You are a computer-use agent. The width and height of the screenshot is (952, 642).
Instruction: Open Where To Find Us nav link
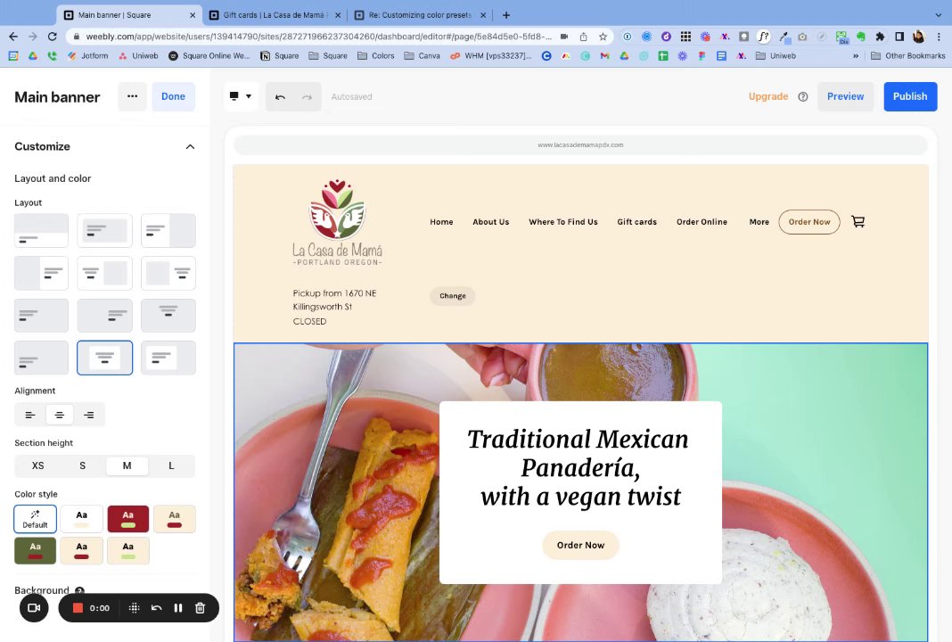[562, 222]
